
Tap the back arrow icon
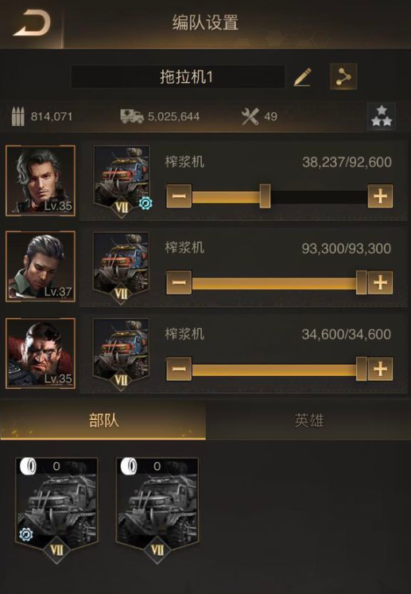pos(33,24)
